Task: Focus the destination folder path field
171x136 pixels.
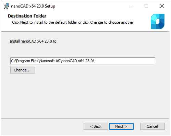Action: (83, 61)
